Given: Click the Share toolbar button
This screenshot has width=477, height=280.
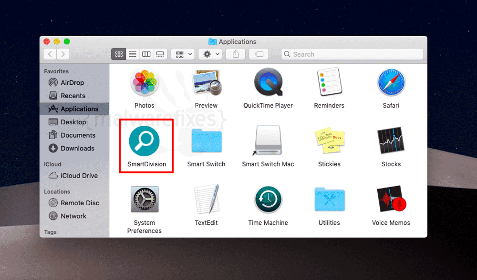Looking at the screenshot, I should (x=236, y=54).
